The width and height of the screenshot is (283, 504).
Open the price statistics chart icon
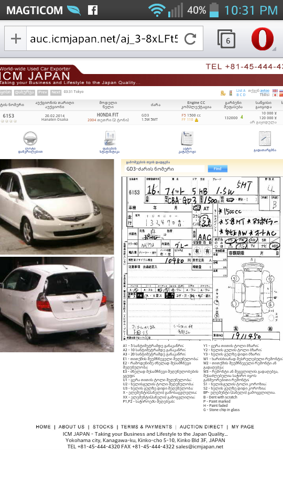(x=110, y=138)
